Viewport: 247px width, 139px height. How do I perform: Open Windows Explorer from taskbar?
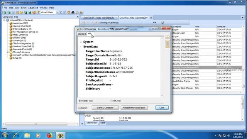click(27, 136)
